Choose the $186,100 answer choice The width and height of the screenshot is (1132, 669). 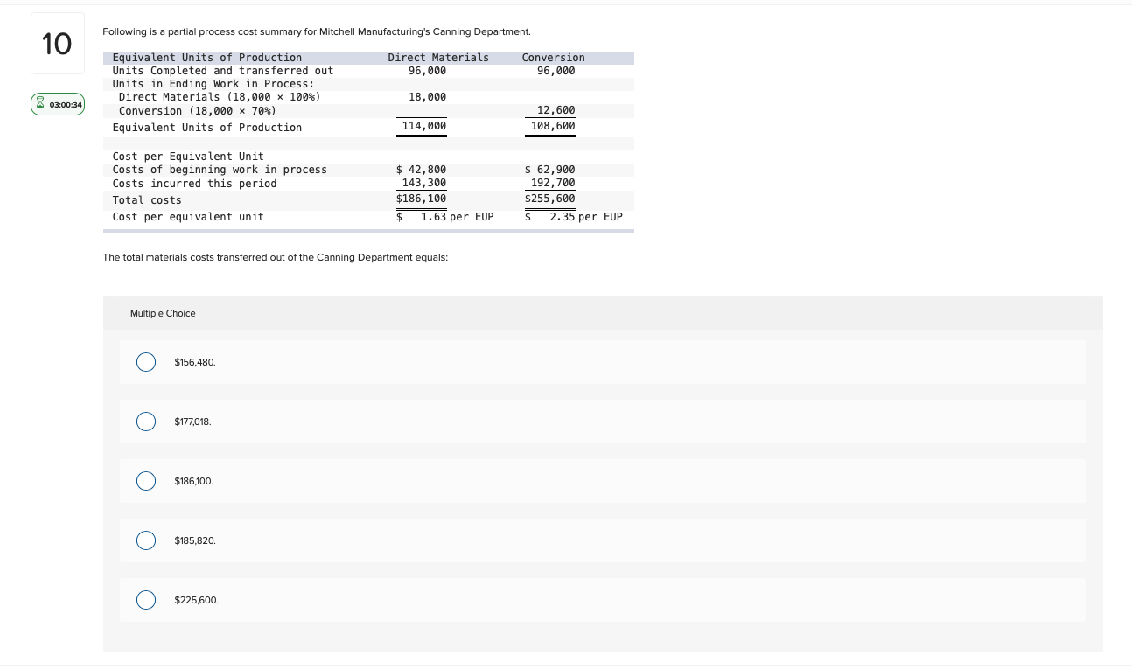(145, 480)
